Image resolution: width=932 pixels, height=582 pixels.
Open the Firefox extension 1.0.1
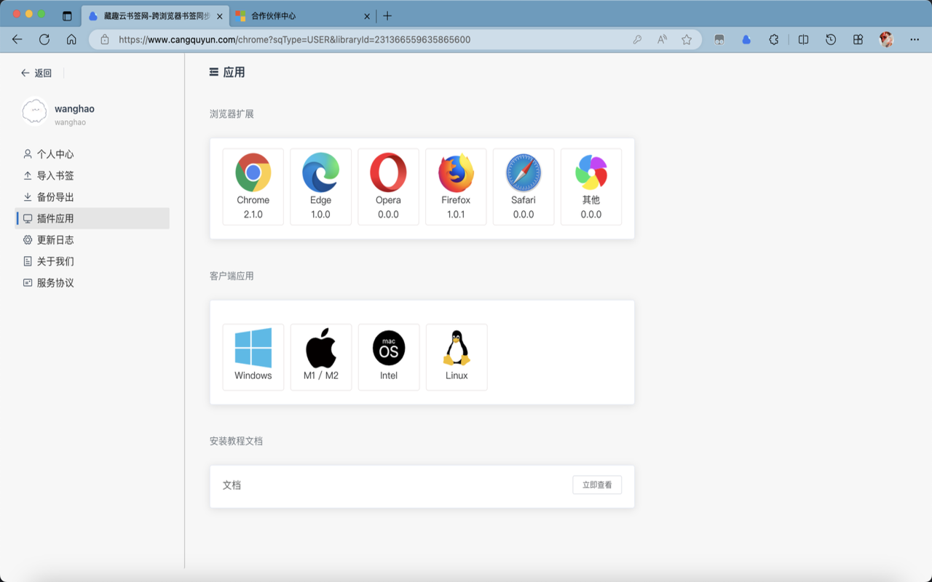(x=456, y=186)
